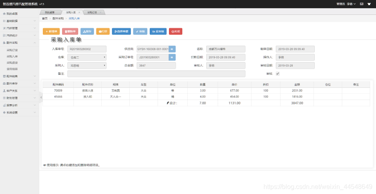376x194 pixels.
Task: Click the 客户关系 person icon in sidebar
Action: pyautogui.click(x=4, y=91)
